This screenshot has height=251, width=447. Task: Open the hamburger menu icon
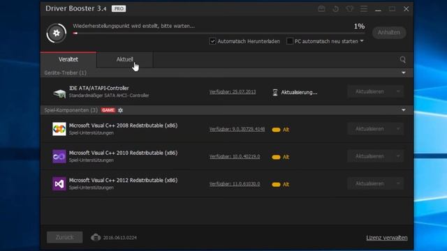[x=364, y=9]
